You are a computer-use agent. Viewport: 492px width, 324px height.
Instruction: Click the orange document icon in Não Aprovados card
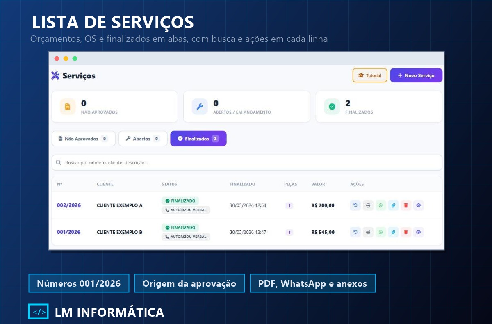click(x=68, y=107)
